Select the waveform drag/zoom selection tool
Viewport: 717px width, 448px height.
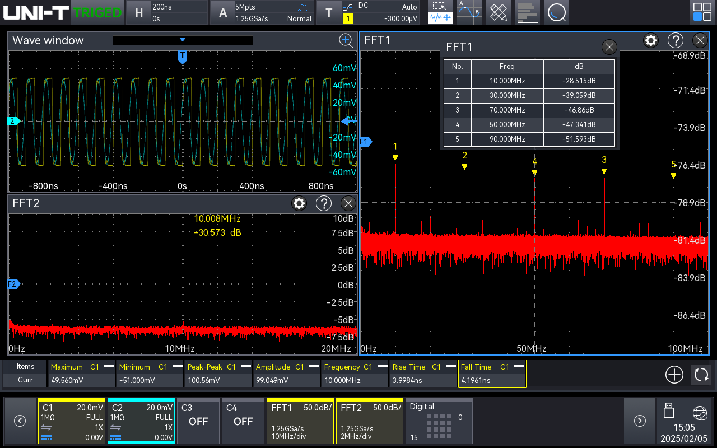point(440,12)
